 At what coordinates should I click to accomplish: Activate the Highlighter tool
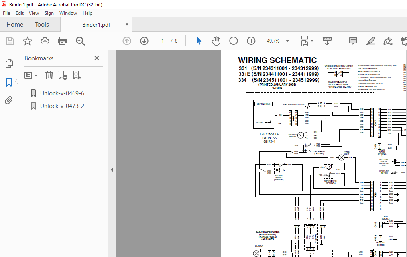tap(370, 41)
